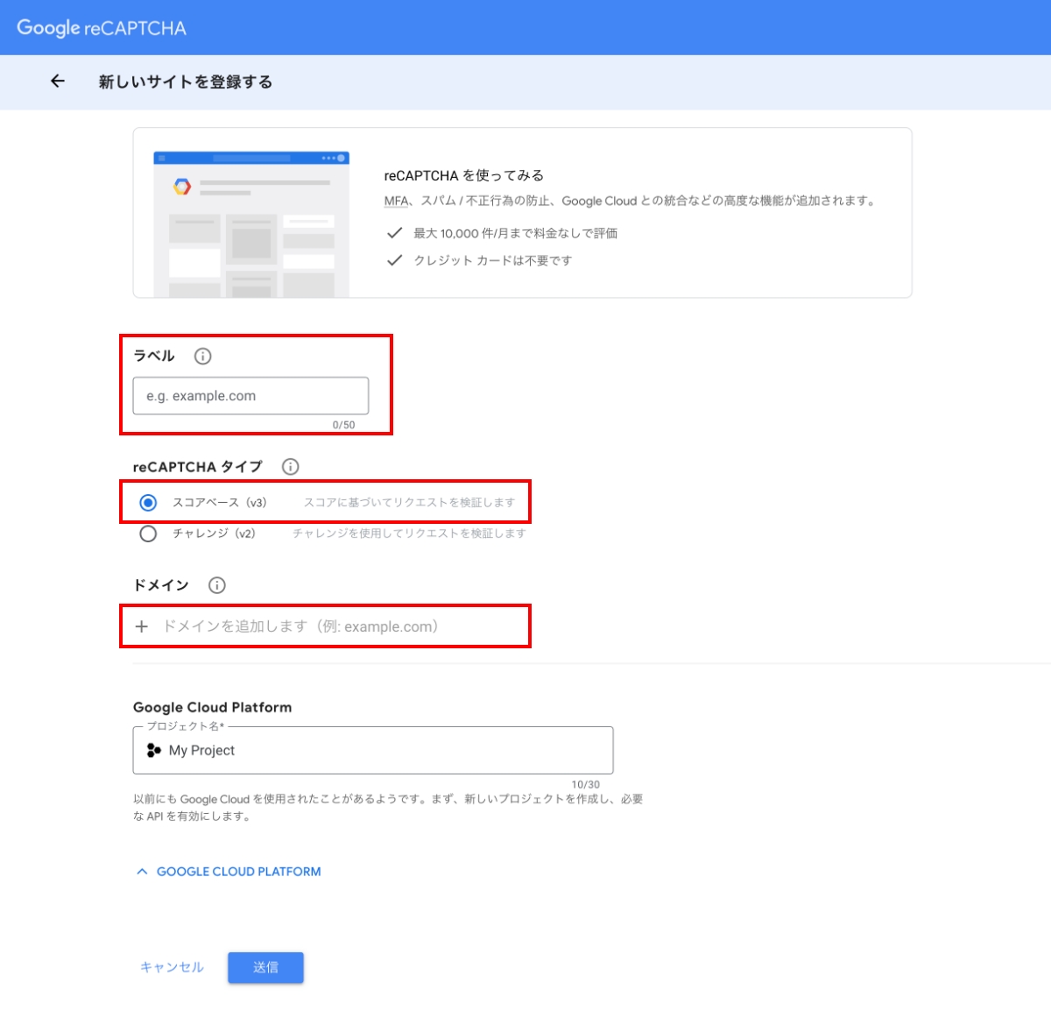1051x1011 pixels.
Task: Show info tooltip next to reCAPTCHA タイプ
Action: point(290,467)
